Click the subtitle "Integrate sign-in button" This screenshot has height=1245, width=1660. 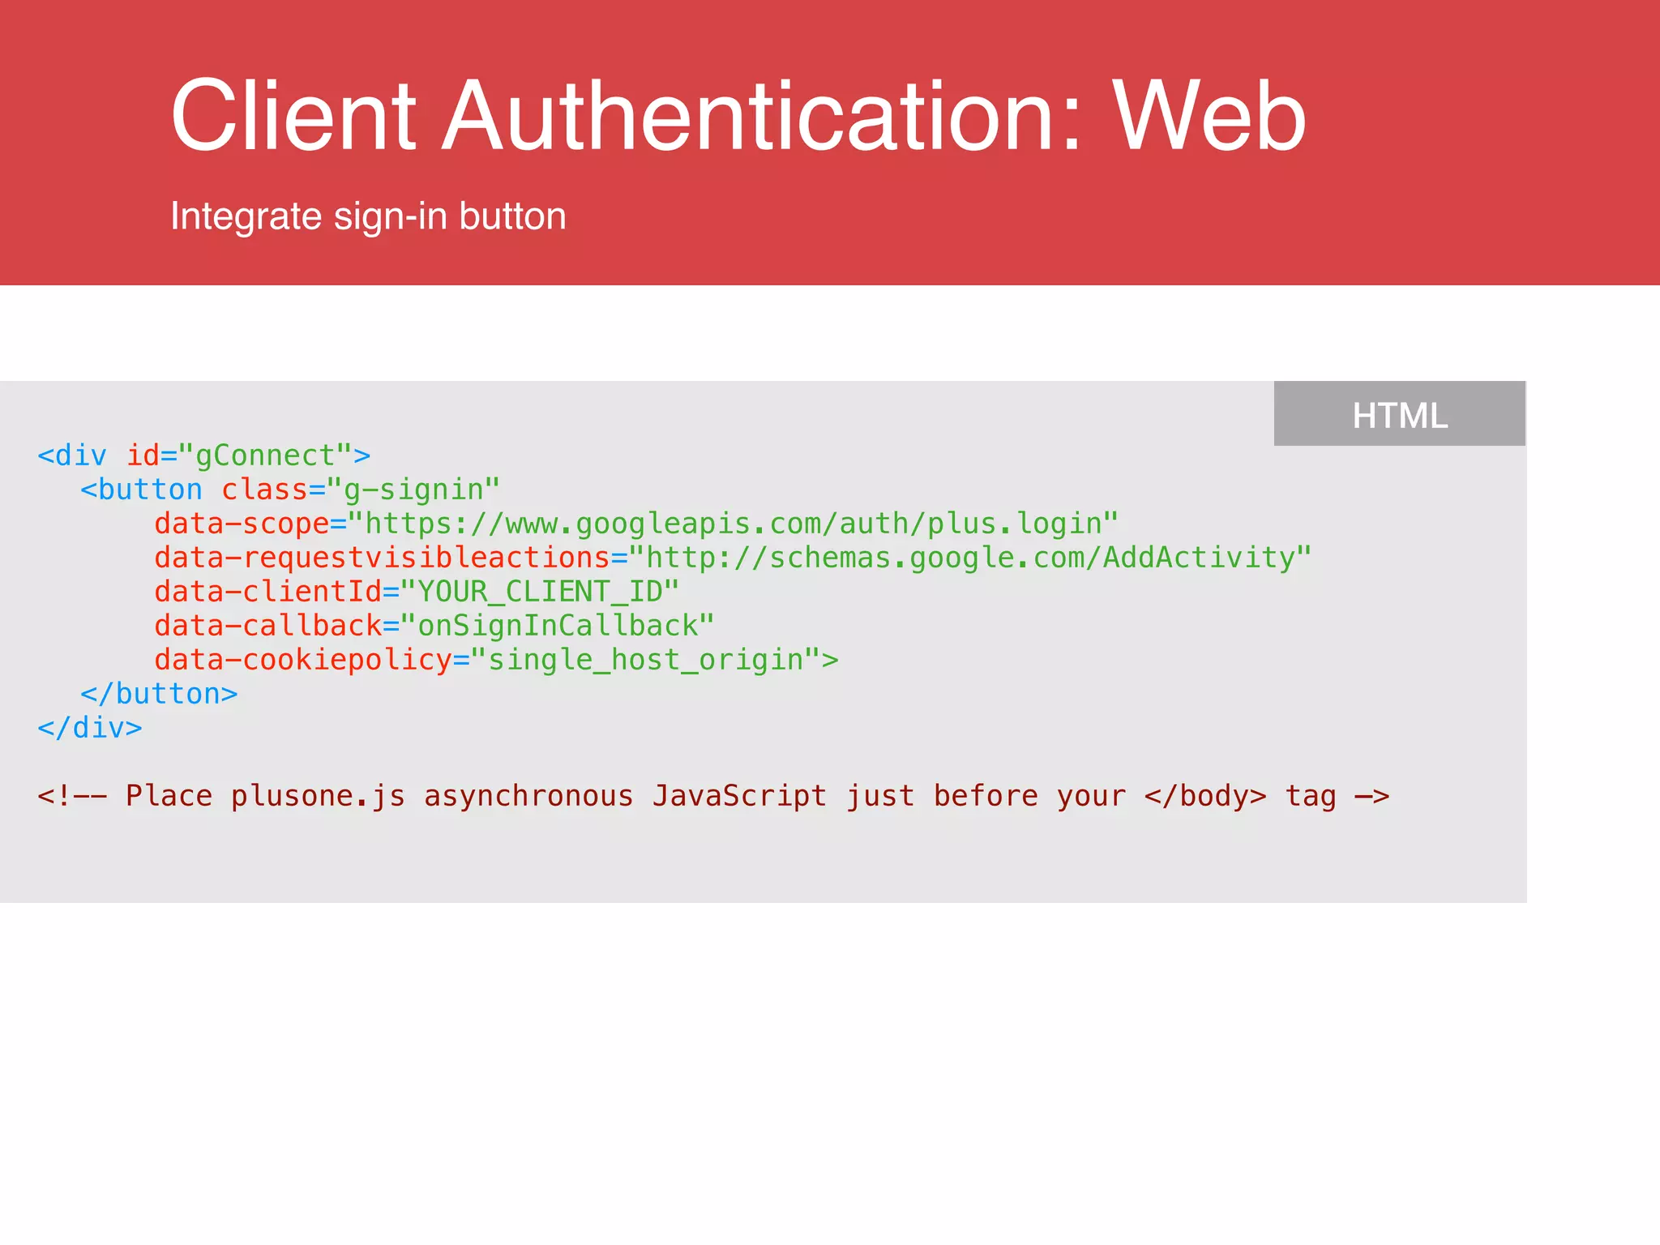tap(368, 217)
